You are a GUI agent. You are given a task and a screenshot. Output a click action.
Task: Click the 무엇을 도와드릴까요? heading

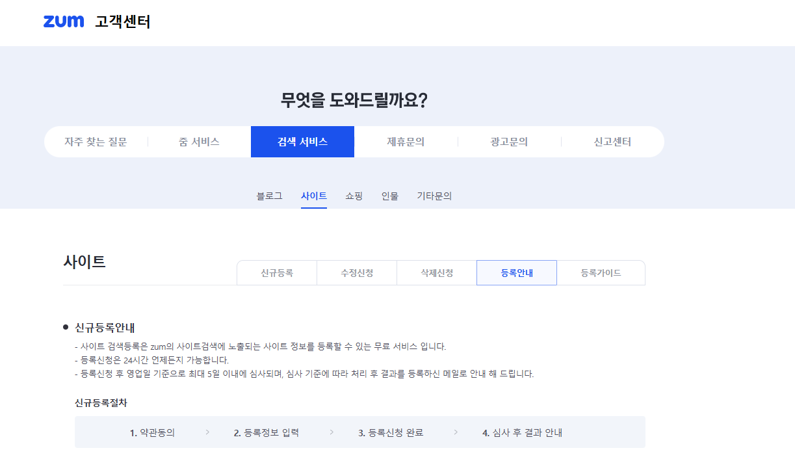click(354, 101)
